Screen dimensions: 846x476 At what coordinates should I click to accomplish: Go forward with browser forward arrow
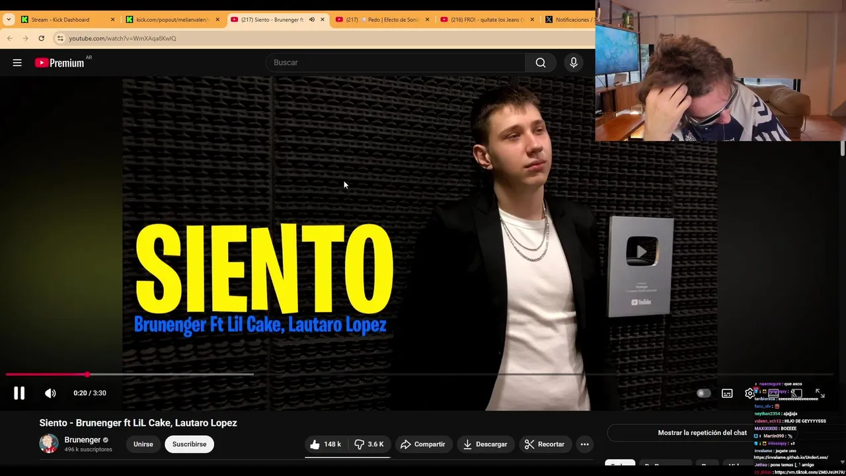25,38
